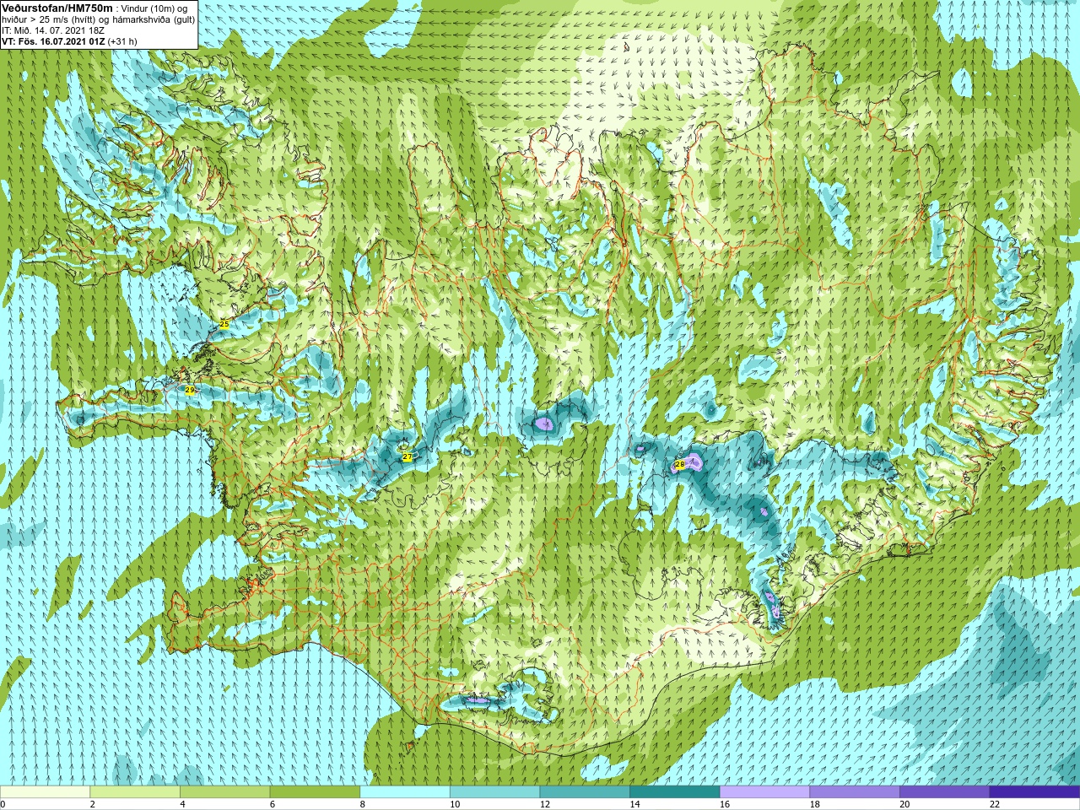Pick the 20–22 m/s violet legend swatch

[x=945, y=792]
